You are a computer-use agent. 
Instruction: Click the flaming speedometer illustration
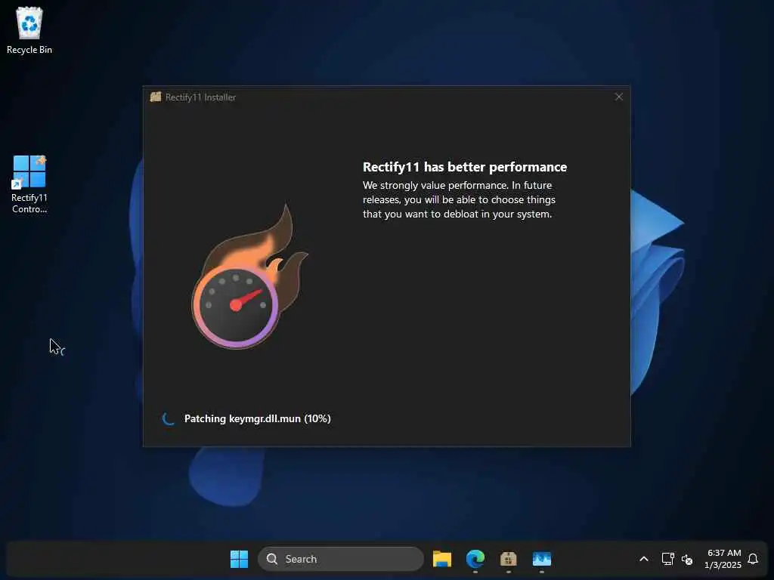tap(249, 277)
